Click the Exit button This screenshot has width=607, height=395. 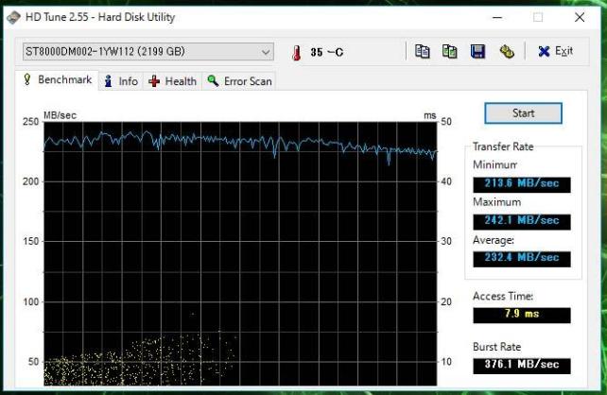(x=555, y=51)
